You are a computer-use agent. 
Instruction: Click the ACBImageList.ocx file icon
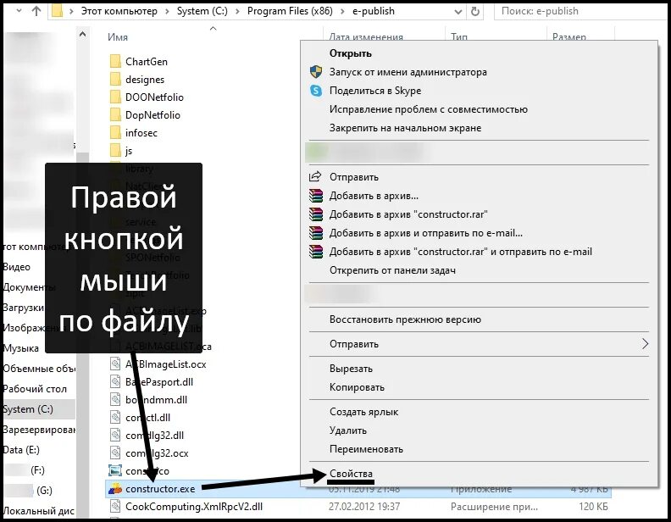click(x=115, y=364)
